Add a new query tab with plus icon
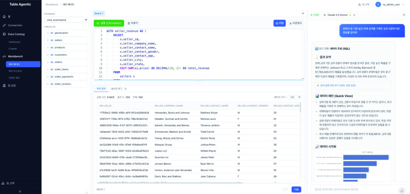 click(x=303, y=13)
